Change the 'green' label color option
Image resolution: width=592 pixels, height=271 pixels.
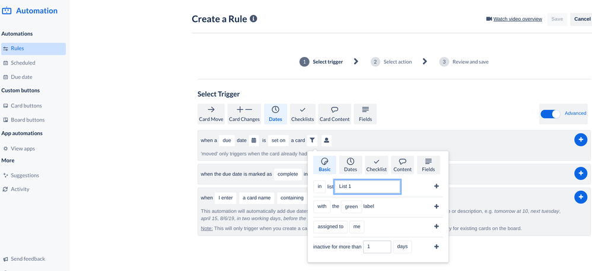click(x=351, y=206)
